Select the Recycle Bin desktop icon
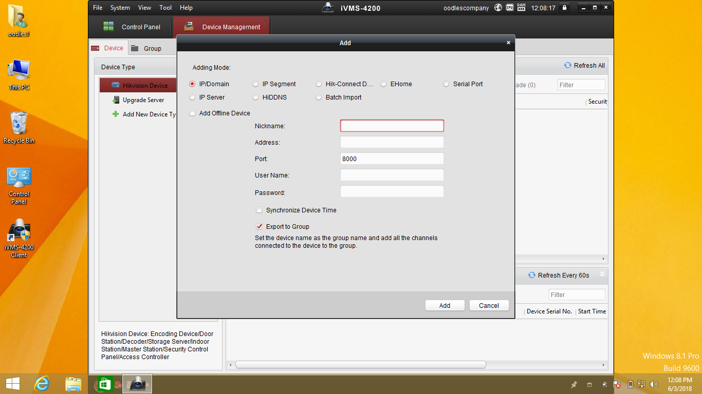This screenshot has width=702, height=394. click(x=19, y=128)
